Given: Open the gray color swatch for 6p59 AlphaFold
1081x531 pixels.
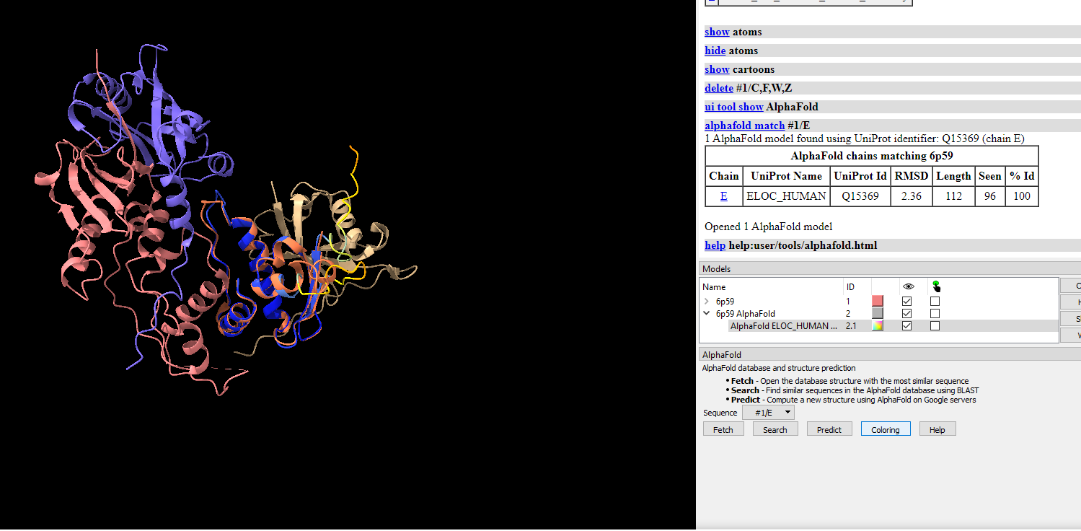Looking at the screenshot, I should (877, 314).
